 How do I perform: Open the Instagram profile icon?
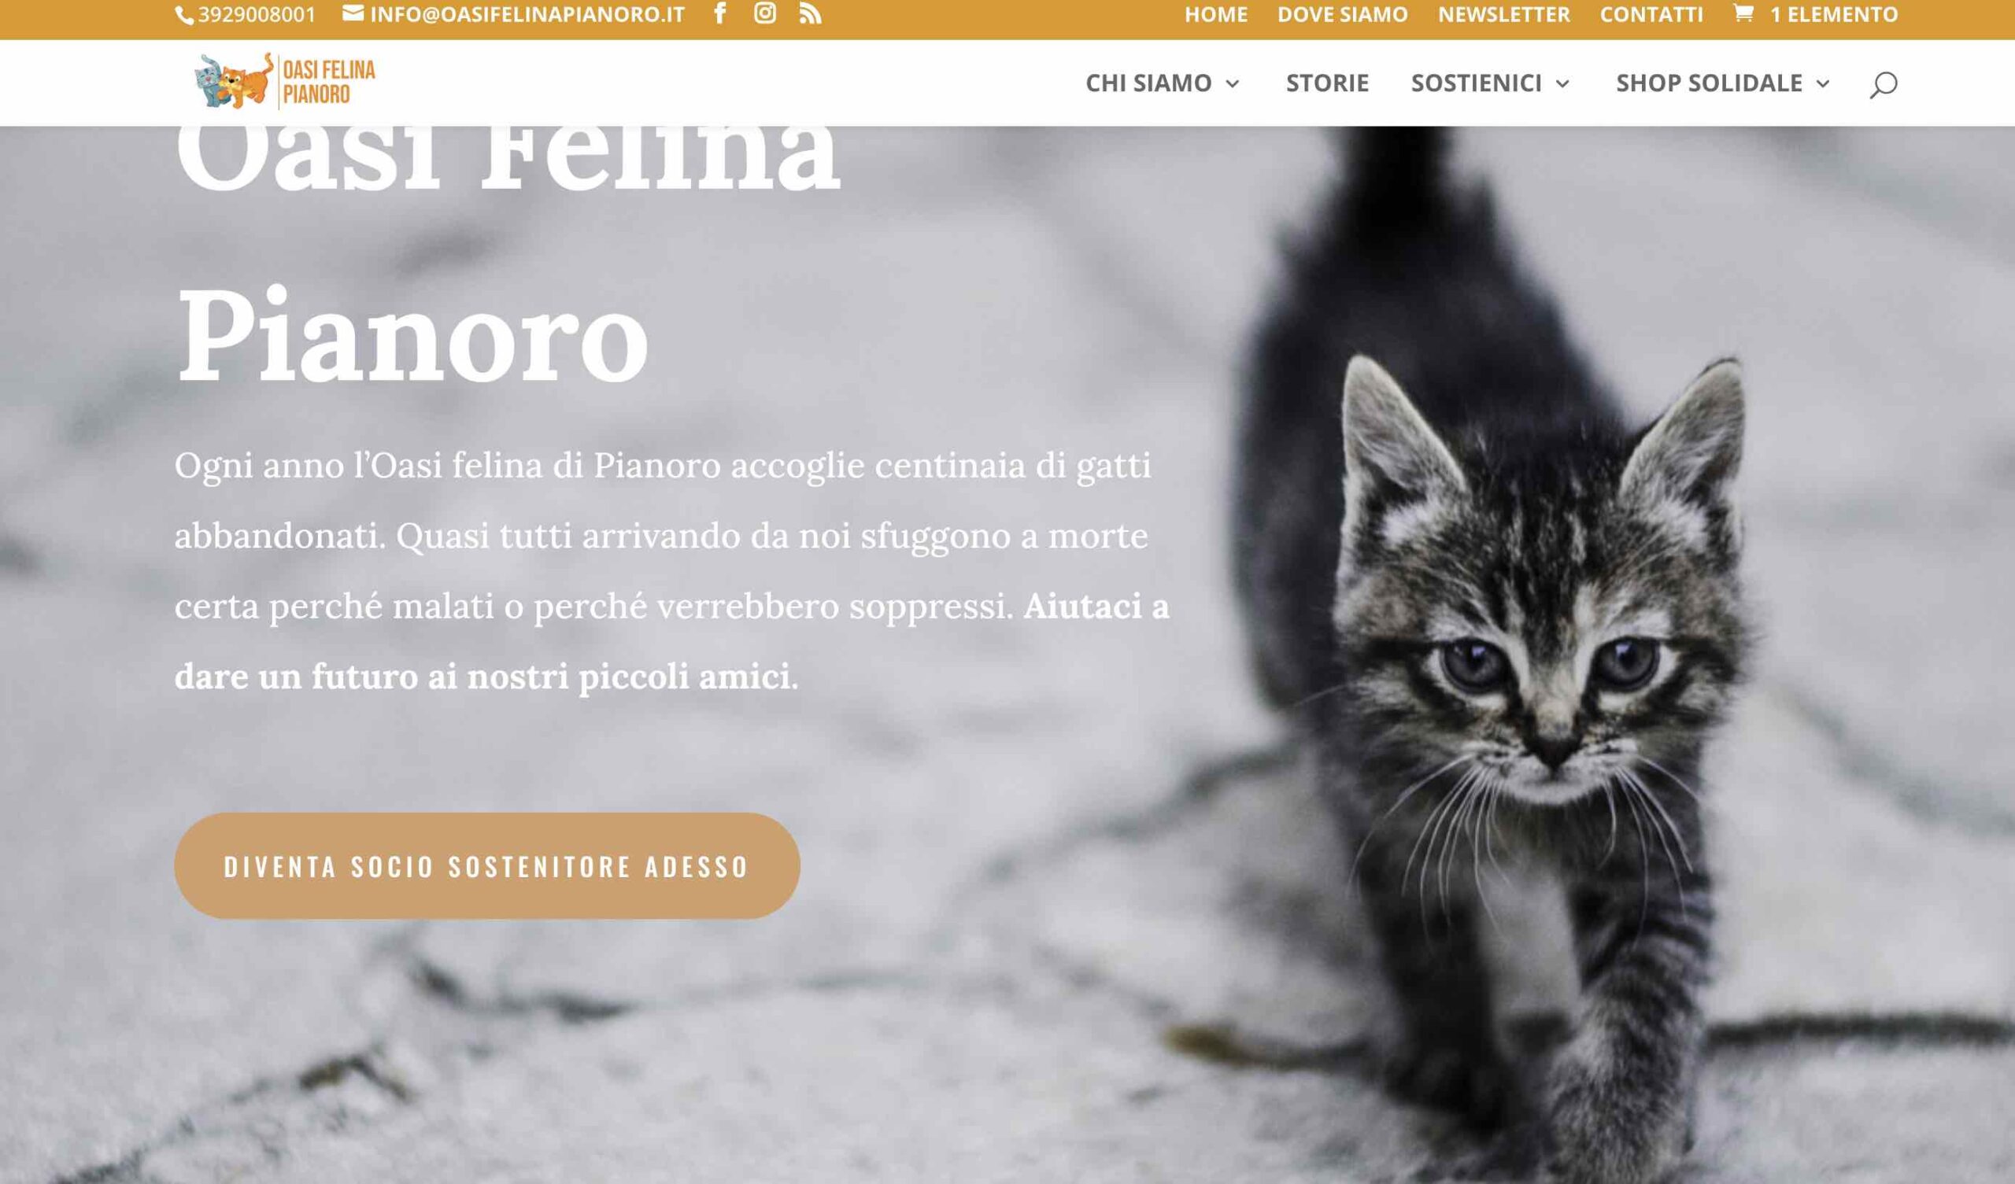pyautogui.click(x=765, y=13)
